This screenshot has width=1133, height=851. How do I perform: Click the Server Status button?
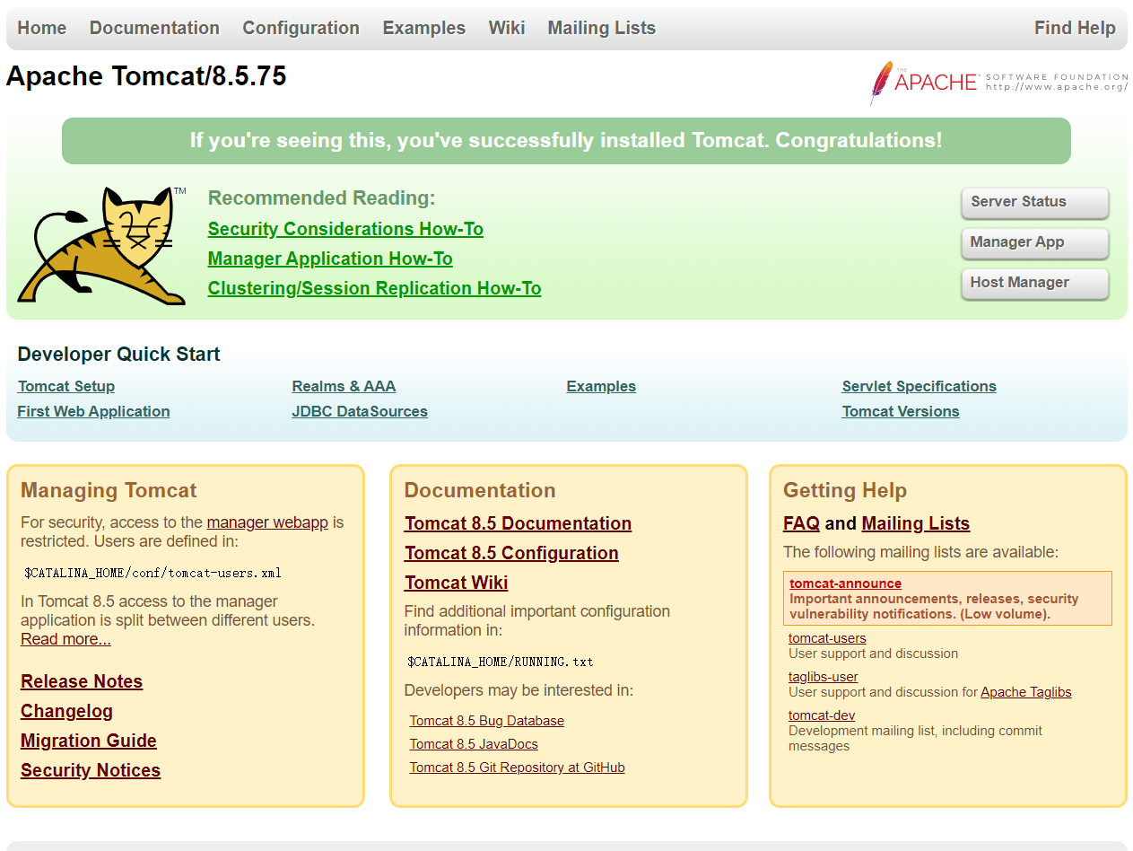pos(1034,202)
